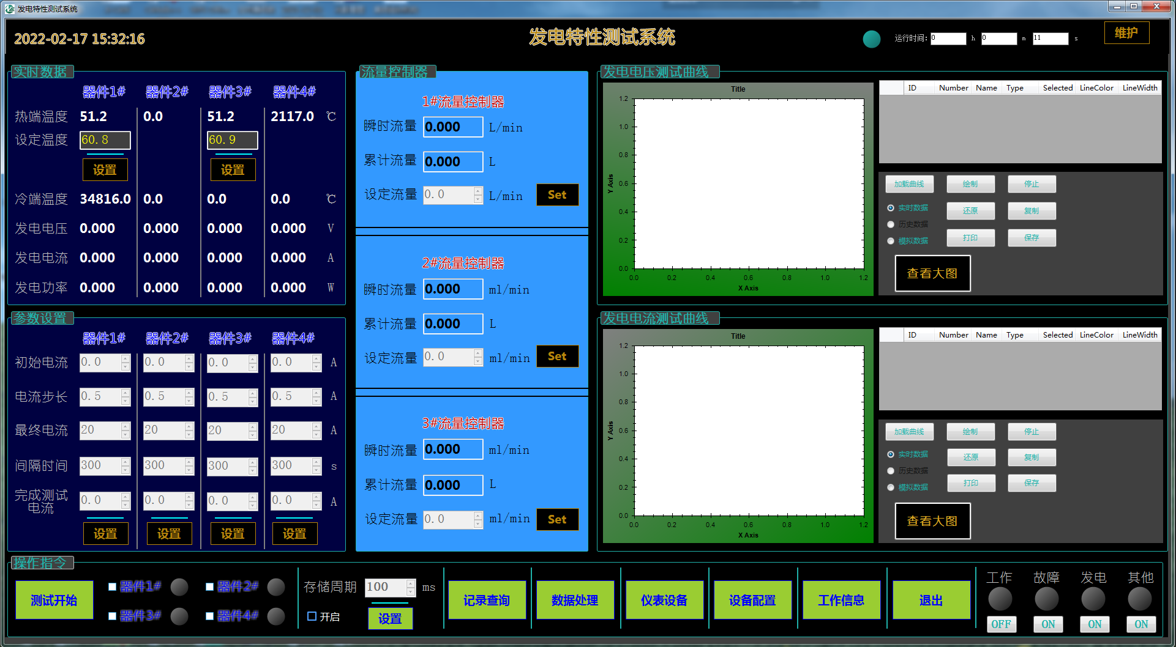Check the 开启 box under 存储周期
The width and height of the screenshot is (1176, 647).
coord(312,616)
